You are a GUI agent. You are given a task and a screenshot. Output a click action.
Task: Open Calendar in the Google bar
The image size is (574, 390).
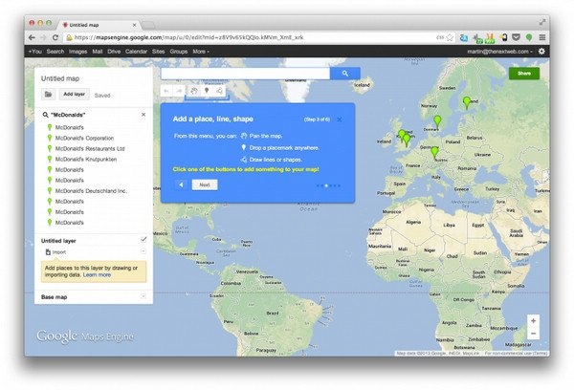(136, 52)
